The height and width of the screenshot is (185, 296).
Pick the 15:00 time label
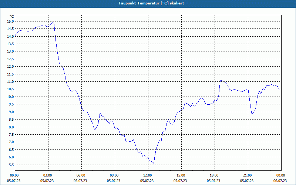click(x=181, y=175)
